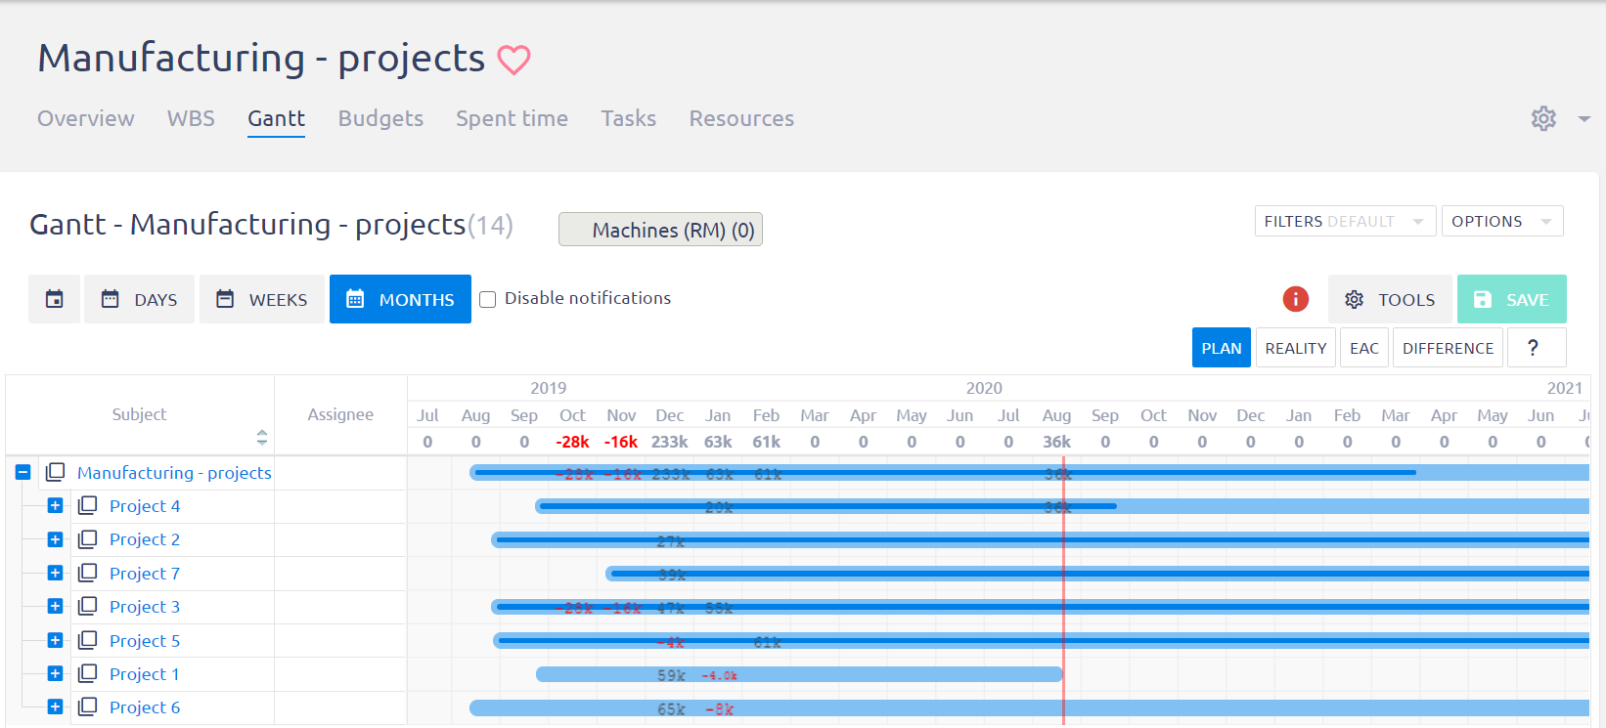The height and width of the screenshot is (728, 1606).
Task: Open the OPTIONS dropdown
Action: pyautogui.click(x=1502, y=221)
